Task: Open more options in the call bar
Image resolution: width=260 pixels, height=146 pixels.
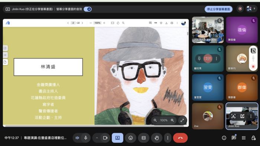Action: point(168,138)
